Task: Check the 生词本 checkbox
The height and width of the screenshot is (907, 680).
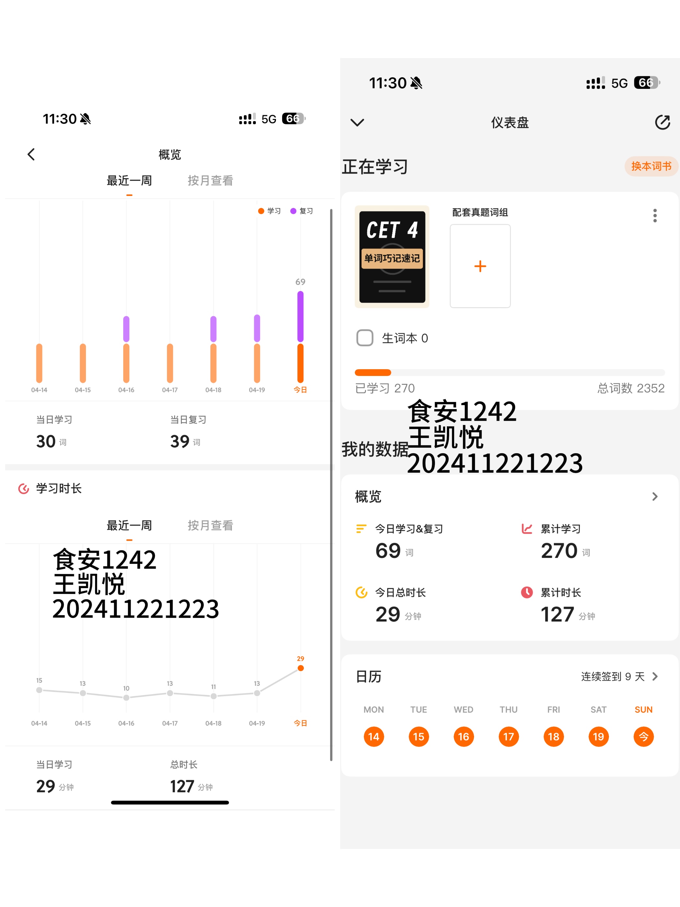Action: pyautogui.click(x=364, y=338)
